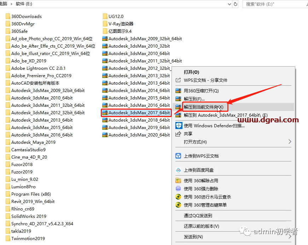
Task: Click the SolidWorks 2019 folder name
Action: click(x=29, y=216)
